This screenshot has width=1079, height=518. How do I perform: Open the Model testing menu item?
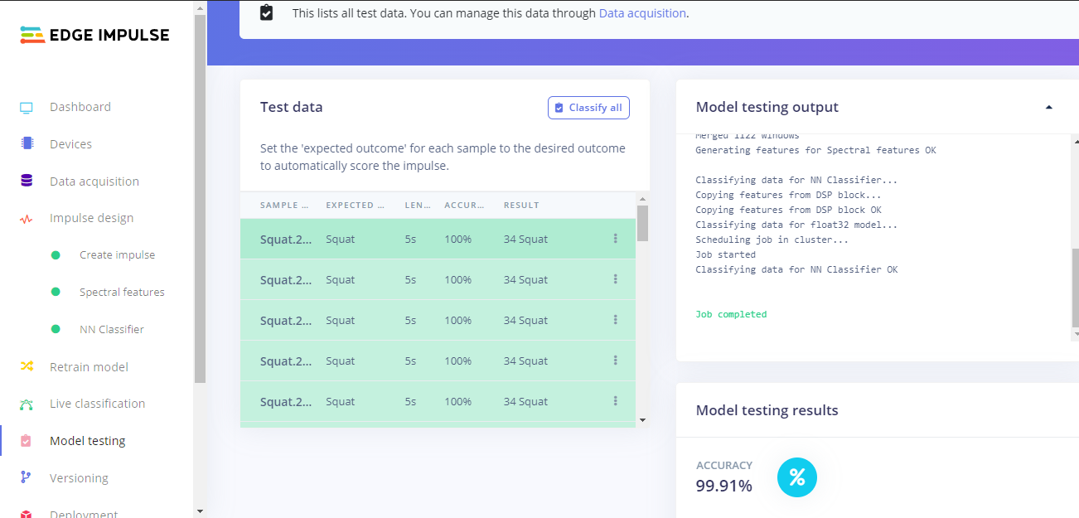click(x=87, y=441)
